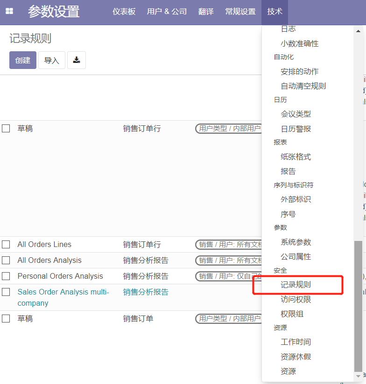This screenshot has height=384, width=366.
Task: Click the 导入 button
Action: 52,60
